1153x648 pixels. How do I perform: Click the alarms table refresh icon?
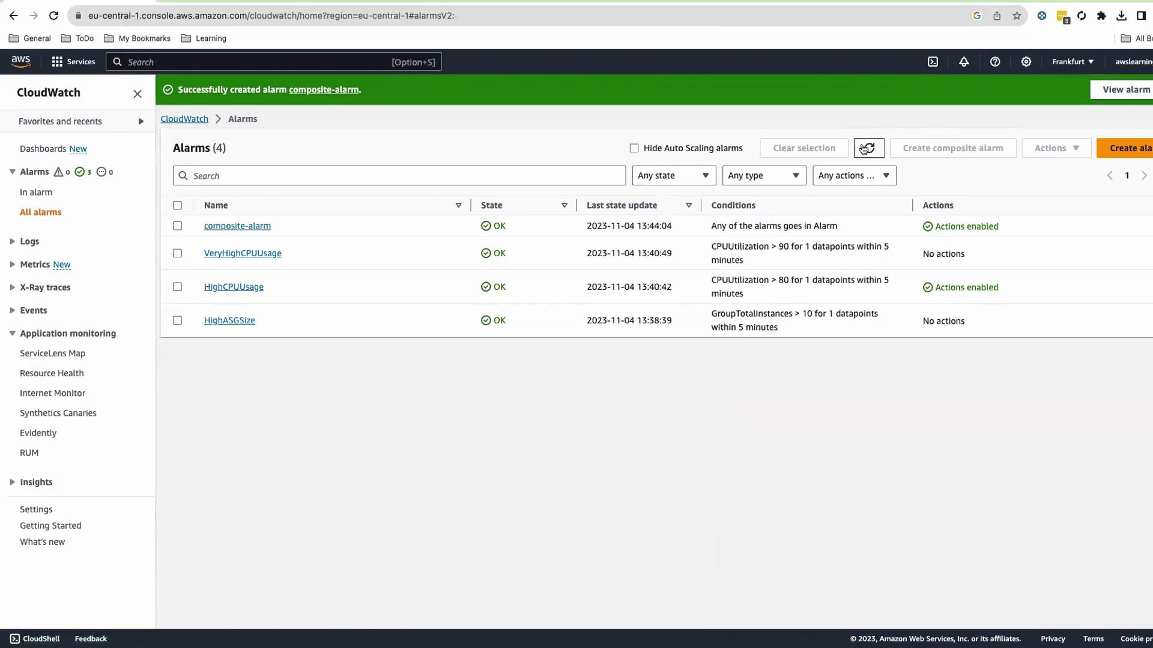click(869, 148)
